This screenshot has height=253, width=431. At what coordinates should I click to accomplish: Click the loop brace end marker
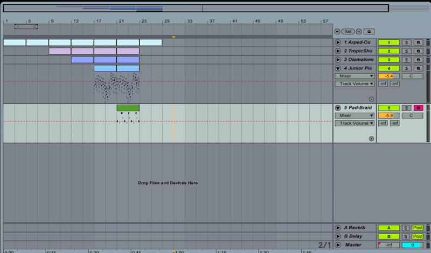pyautogui.click(x=36, y=26)
